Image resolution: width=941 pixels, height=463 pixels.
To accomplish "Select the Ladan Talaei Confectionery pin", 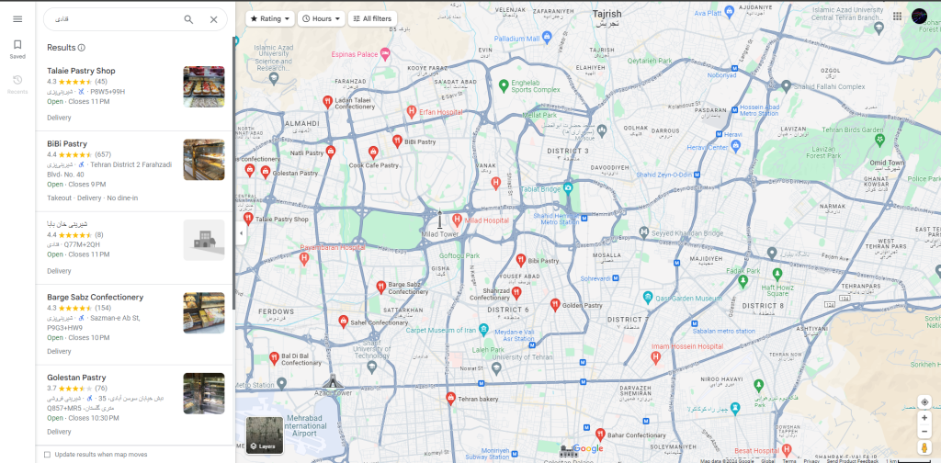I will (x=328, y=101).
